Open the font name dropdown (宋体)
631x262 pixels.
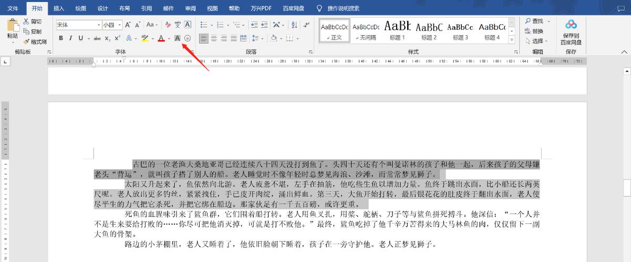click(x=99, y=25)
